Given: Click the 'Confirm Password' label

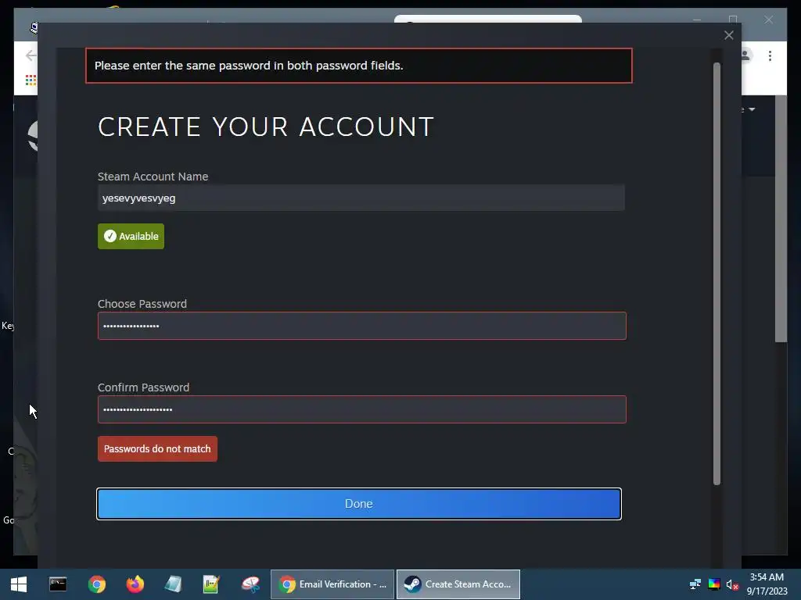Looking at the screenshot, I should [144, 387].
